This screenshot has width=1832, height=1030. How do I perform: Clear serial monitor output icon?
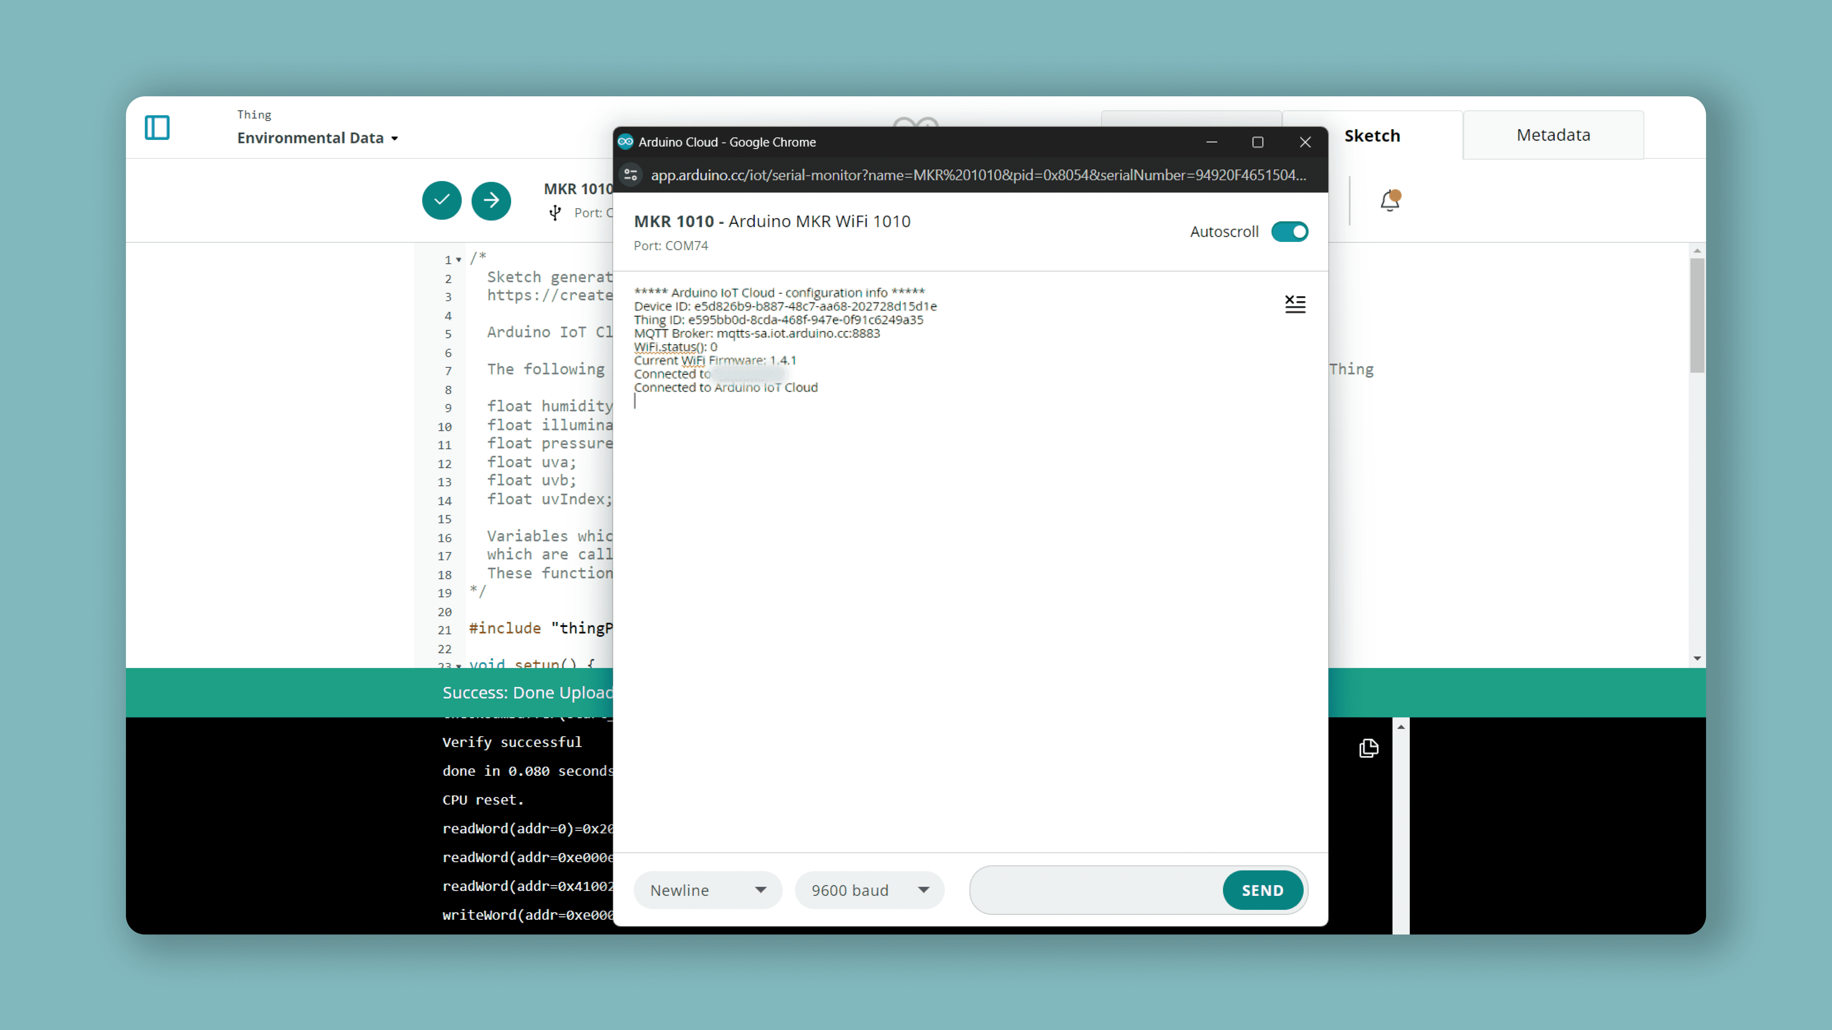[x=1295, y=304]
